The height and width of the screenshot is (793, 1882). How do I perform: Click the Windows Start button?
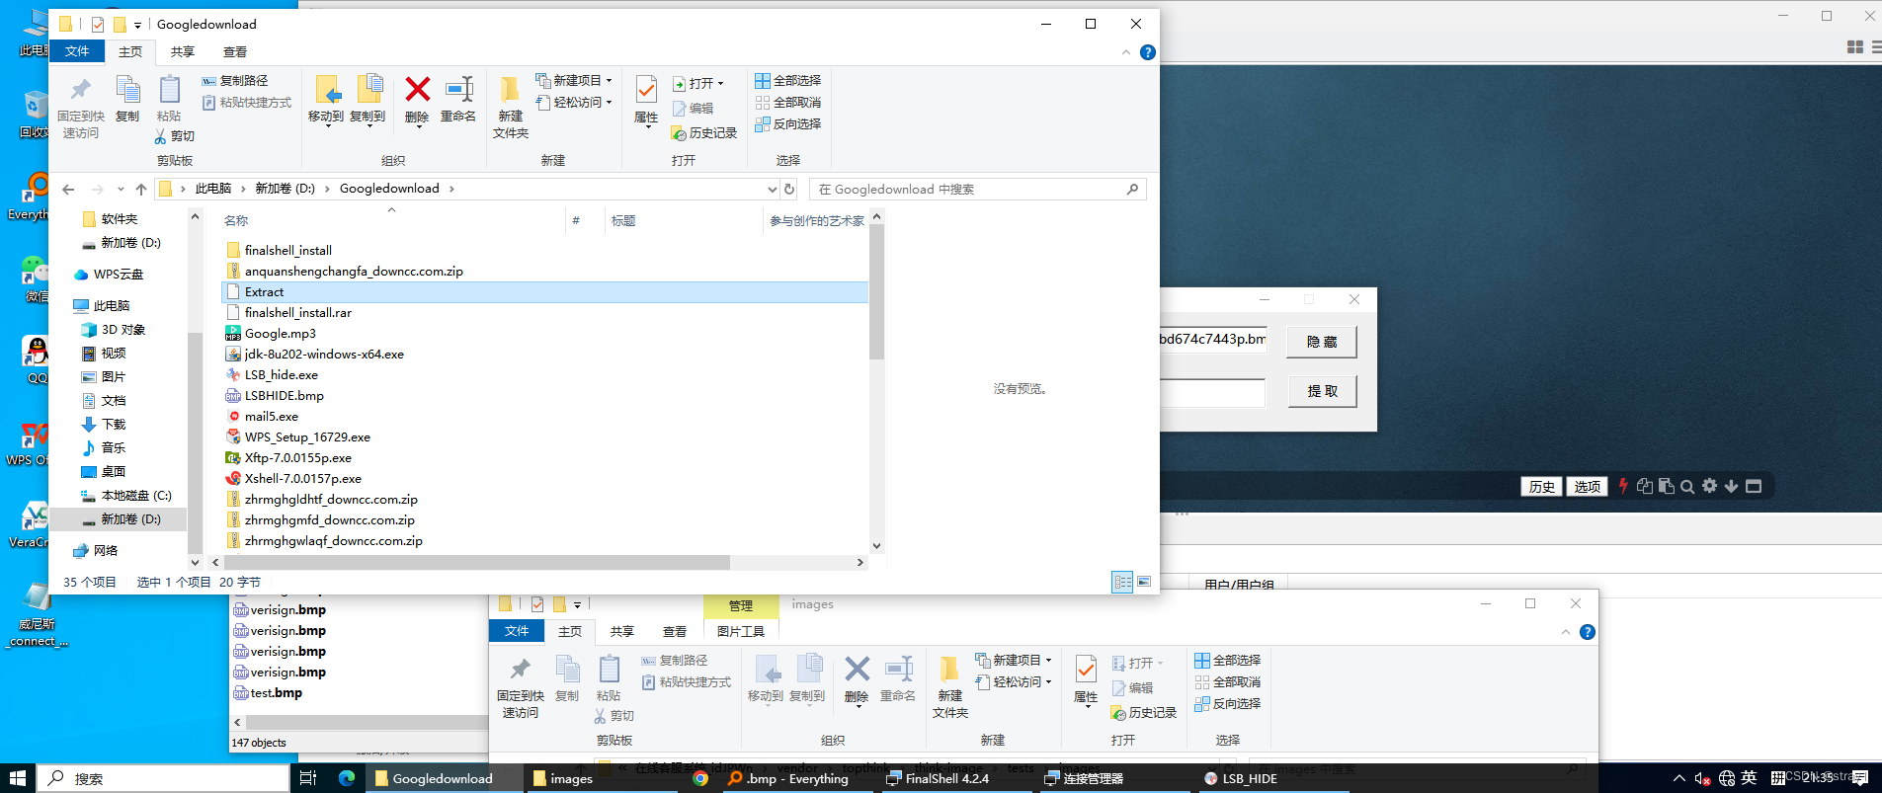(18, 778)
